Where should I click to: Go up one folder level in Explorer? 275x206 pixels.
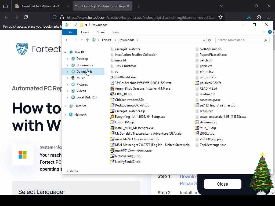[x=87, y=40]
